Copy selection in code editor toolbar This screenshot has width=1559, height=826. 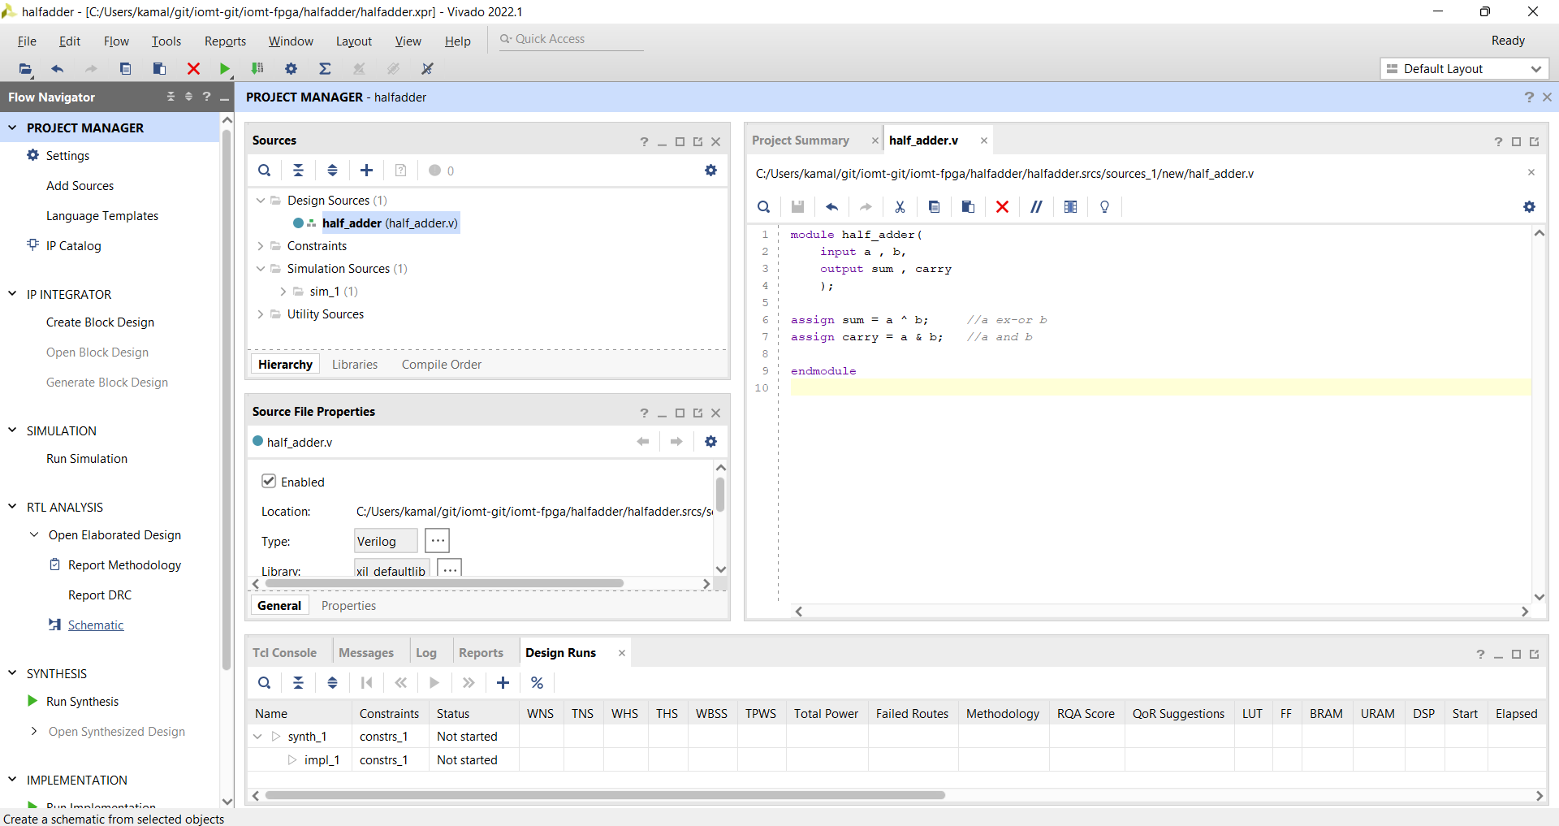pyautogui.click(x=934, y=207)
